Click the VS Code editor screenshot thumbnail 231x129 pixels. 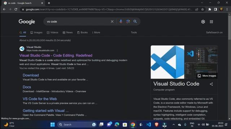201,54
